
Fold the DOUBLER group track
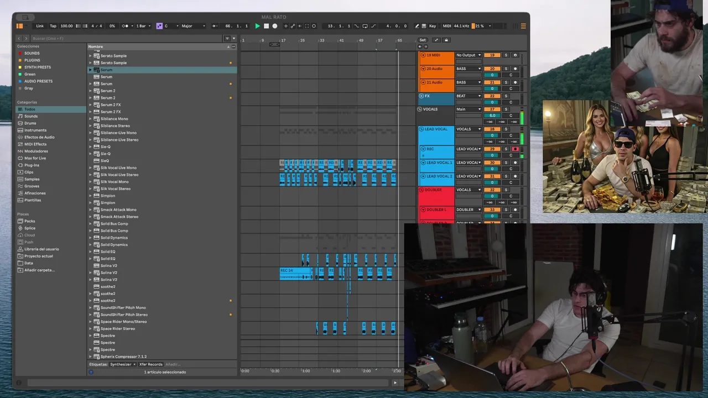click(x=422, y=190)
